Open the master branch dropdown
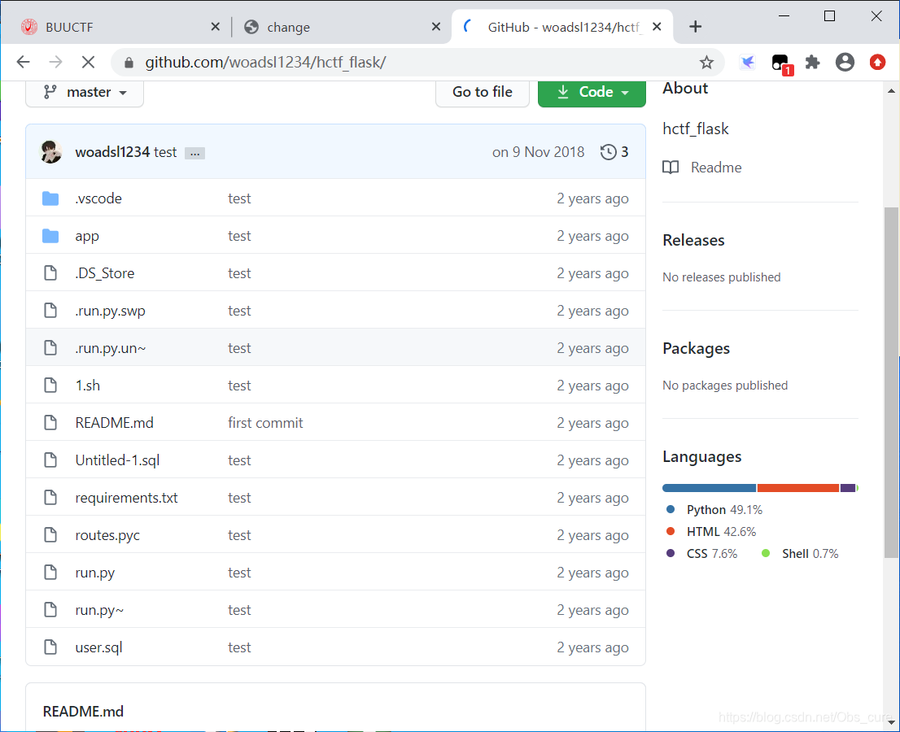 pos(85,92)
